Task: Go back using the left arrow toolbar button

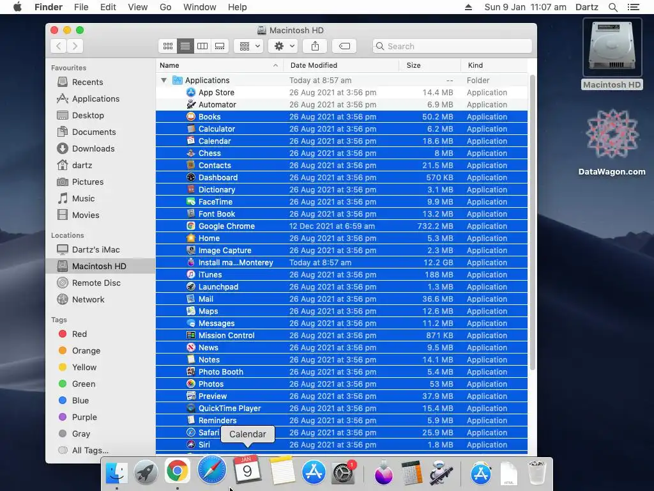Action: [59, 46]
